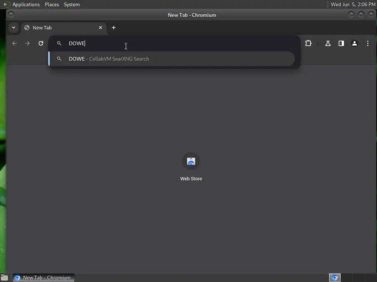The height and width of the screenshot is (282, 377).
Task: Select the DOWE CollabVM SearXNG Search suggestion
Action: tap(172, 59)
